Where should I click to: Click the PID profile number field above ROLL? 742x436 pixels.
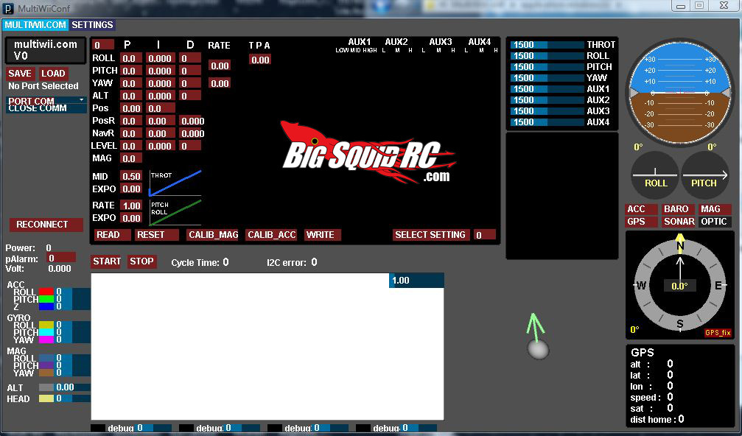(x=102, y=45)
